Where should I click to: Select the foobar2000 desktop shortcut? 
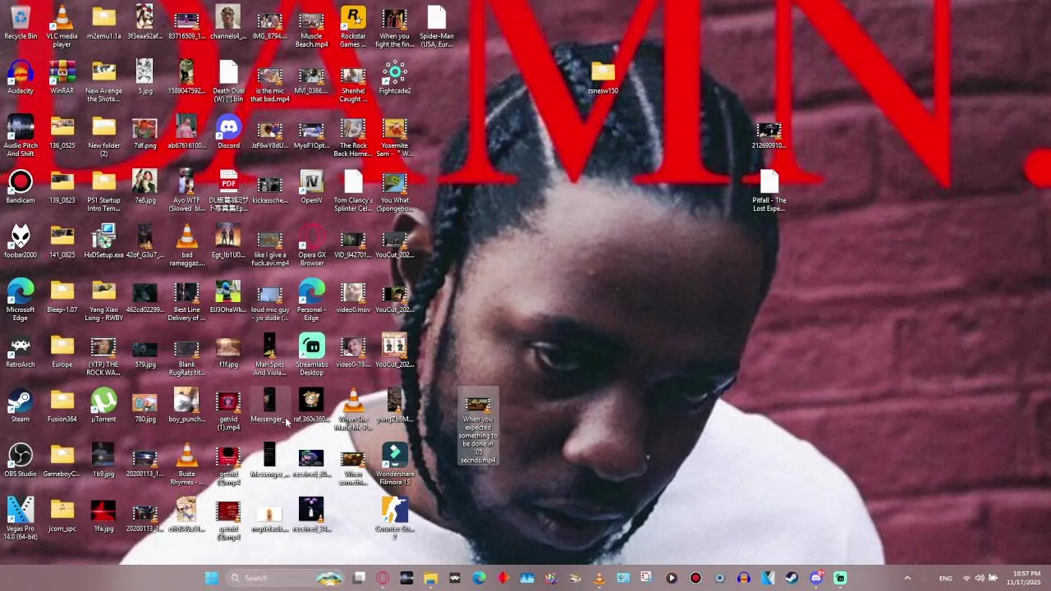tap(21, 242)
